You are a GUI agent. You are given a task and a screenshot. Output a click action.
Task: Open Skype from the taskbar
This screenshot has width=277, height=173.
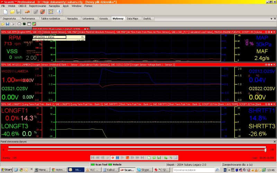(143, 170)
